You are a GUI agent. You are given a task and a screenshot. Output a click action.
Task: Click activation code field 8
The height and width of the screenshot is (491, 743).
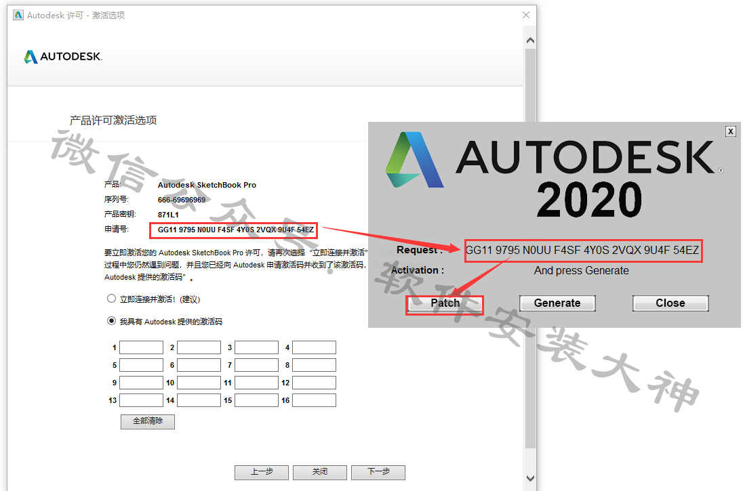(x=314, y=365)
